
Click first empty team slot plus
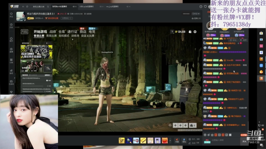point(175,125)
